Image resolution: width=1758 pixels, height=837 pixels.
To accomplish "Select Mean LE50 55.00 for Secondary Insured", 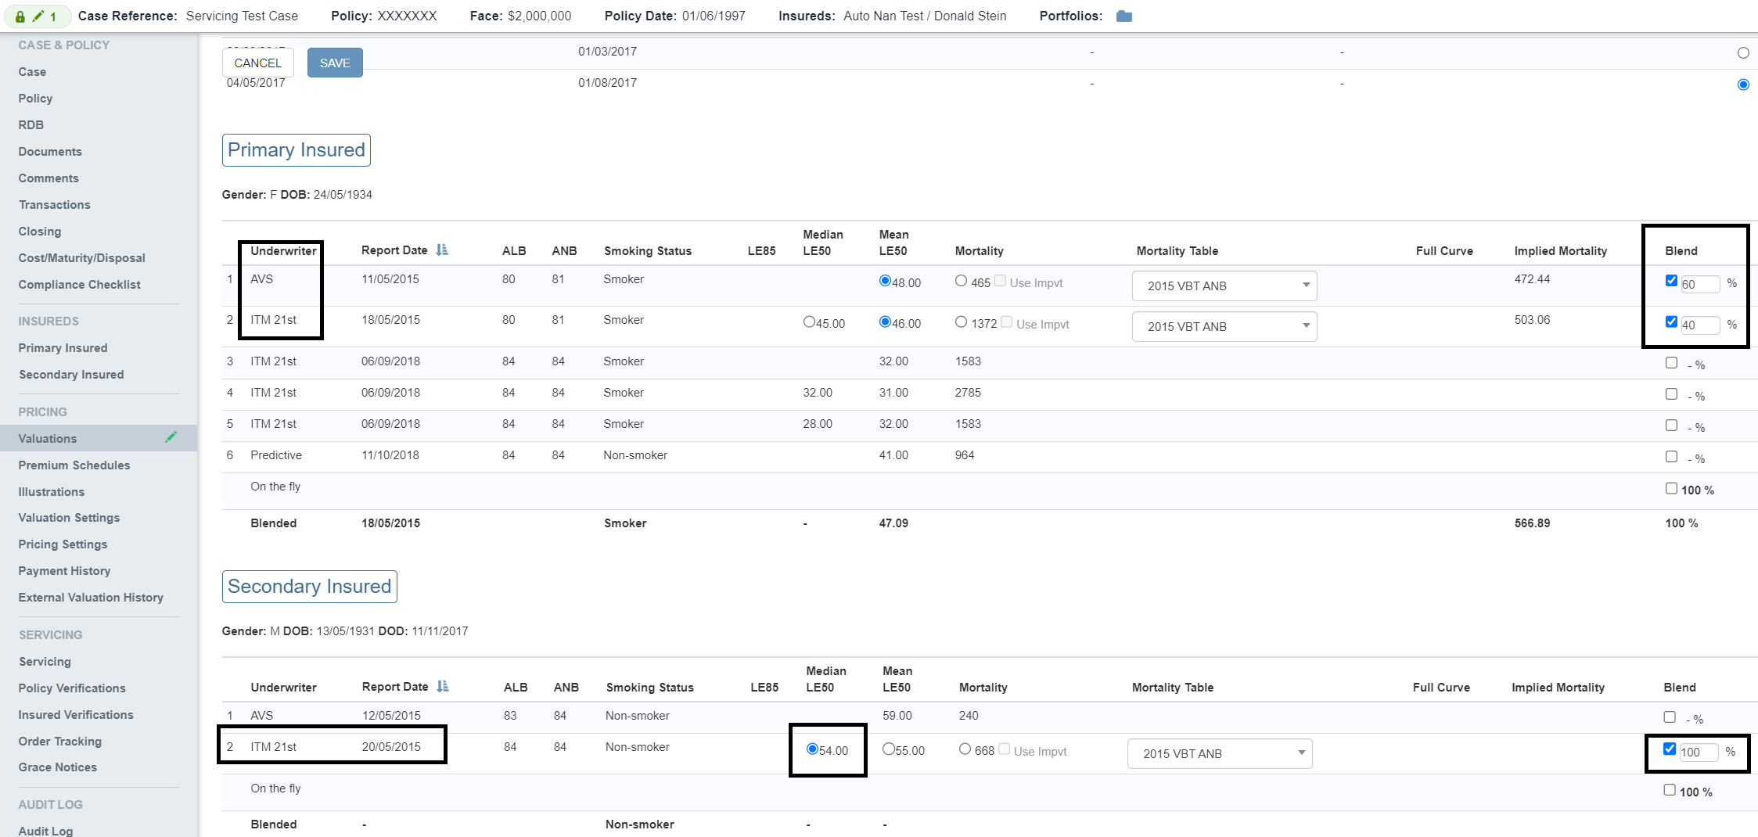I will (888, 749).
